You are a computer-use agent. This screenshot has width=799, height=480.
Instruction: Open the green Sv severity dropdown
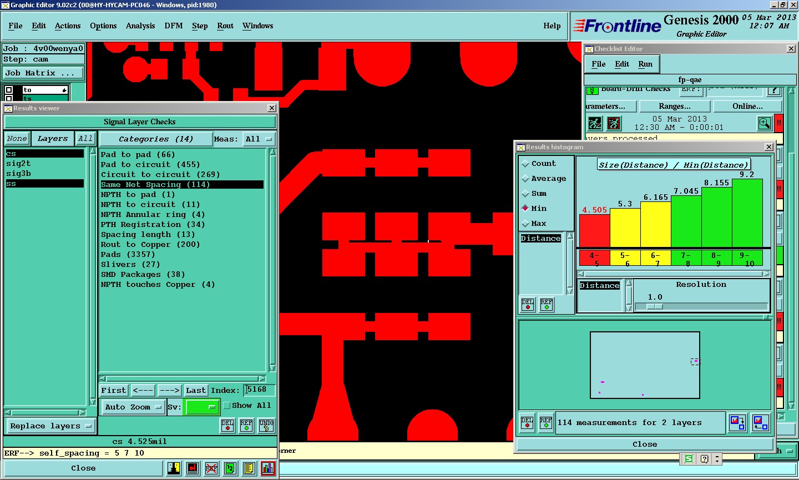tap(203, 407)
